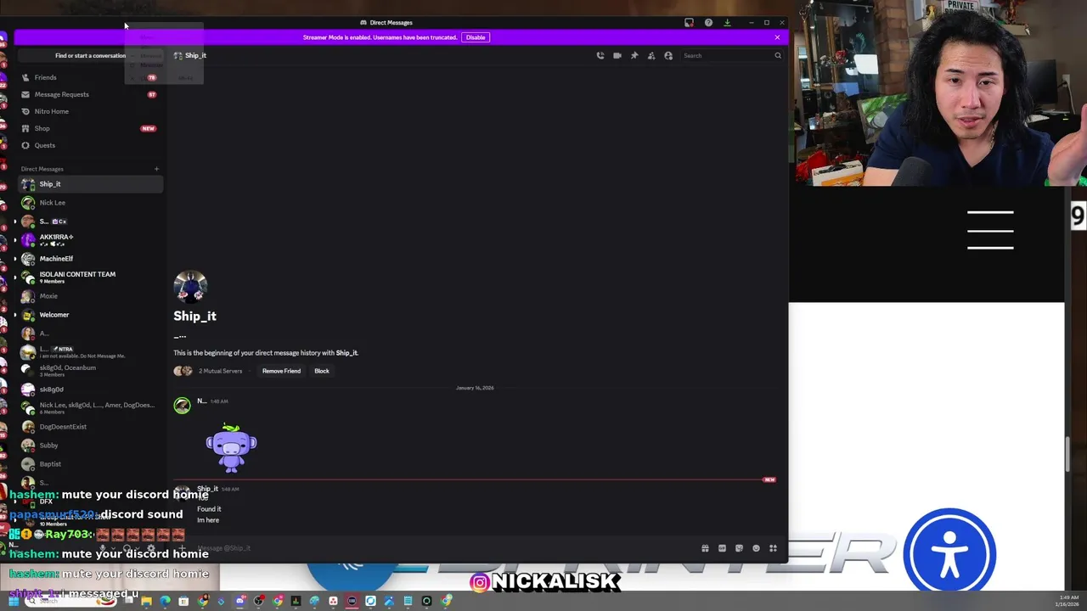This screenshot has height=611, width=1087.
Task: Open pinned messages icon
Action: [634, 55]
